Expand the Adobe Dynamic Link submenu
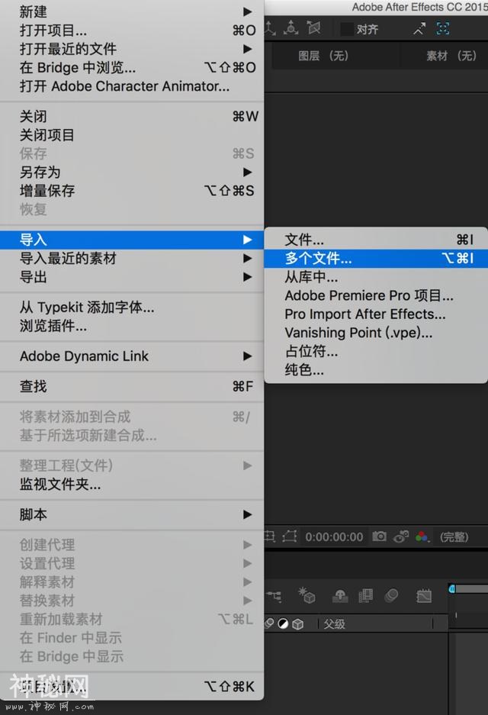This screenshot has width=488, height=715. (132, 356)
